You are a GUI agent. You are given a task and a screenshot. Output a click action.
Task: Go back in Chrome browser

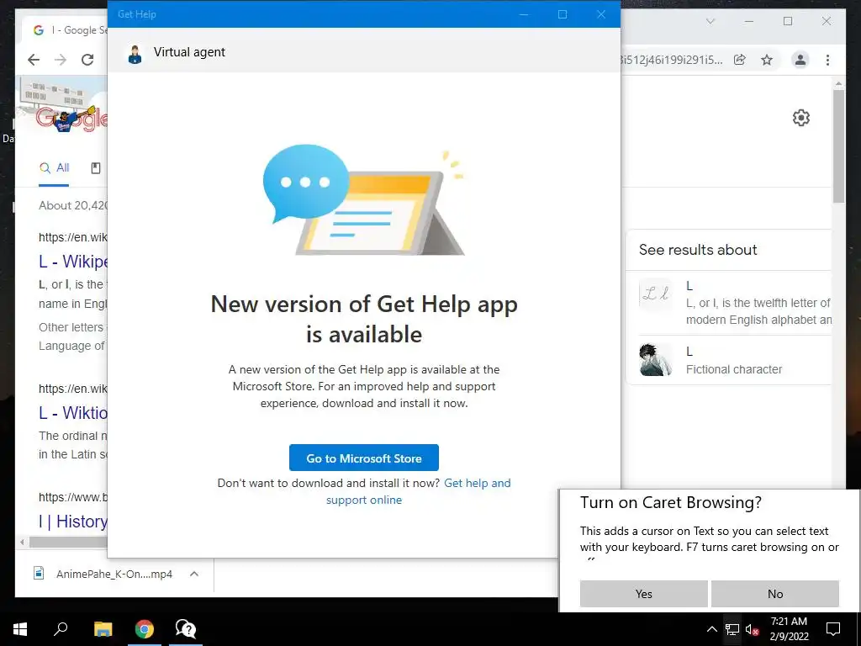tap(34, 60)
